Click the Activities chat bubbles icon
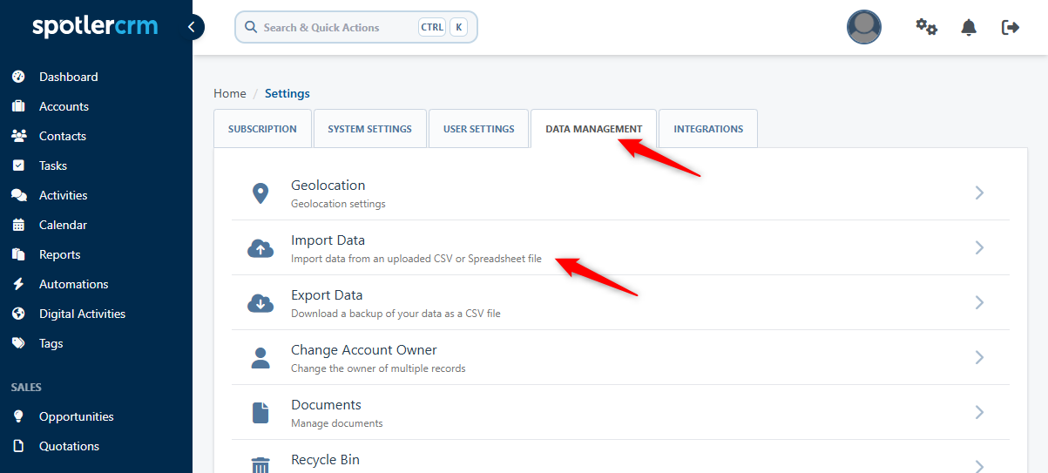1048x473 pixels. tap(18, 195)
